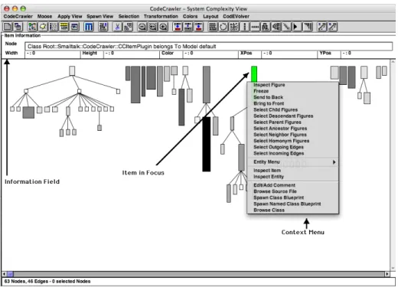Viewport: 398px width, 287px height.
Task: Open the Apply View menu
Action: (x=70, y=16)
